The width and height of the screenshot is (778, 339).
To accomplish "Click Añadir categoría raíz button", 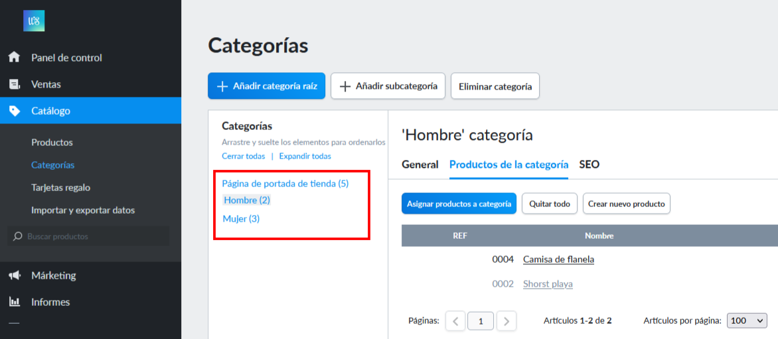I will click(x=266, y=86).
